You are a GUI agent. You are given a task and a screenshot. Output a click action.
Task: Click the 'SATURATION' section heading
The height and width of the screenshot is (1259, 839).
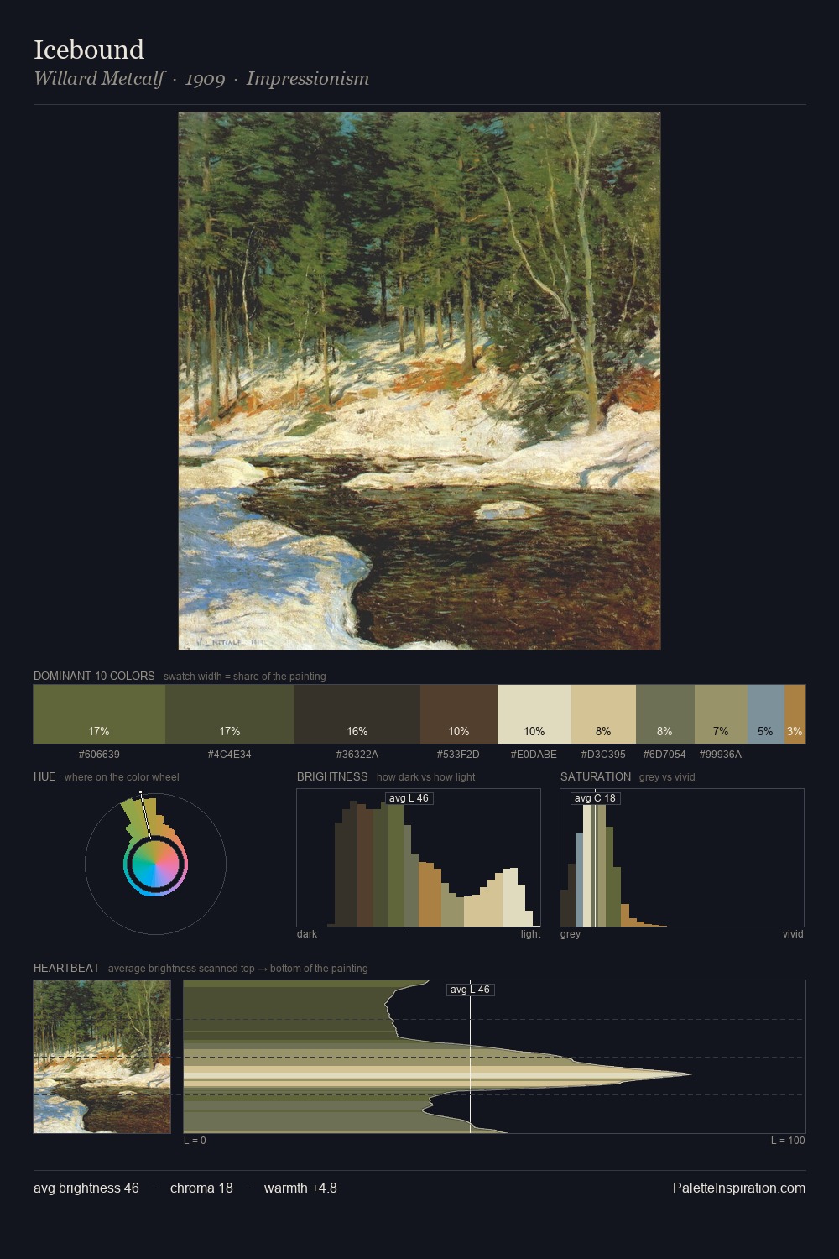[x=596, y=776]
